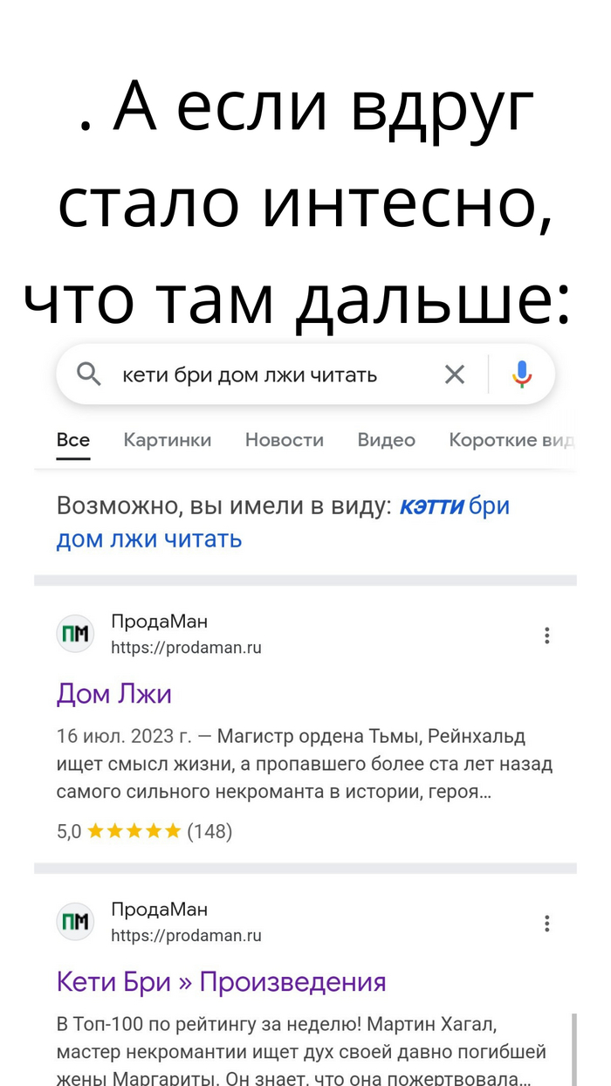Focus the search query text field

(x=262, y=375)
